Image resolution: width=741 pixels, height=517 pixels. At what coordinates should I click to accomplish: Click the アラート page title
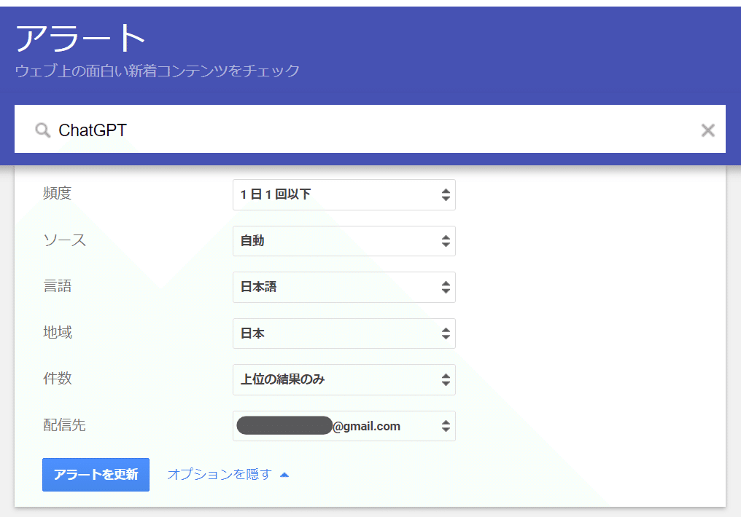click(80, 38)
